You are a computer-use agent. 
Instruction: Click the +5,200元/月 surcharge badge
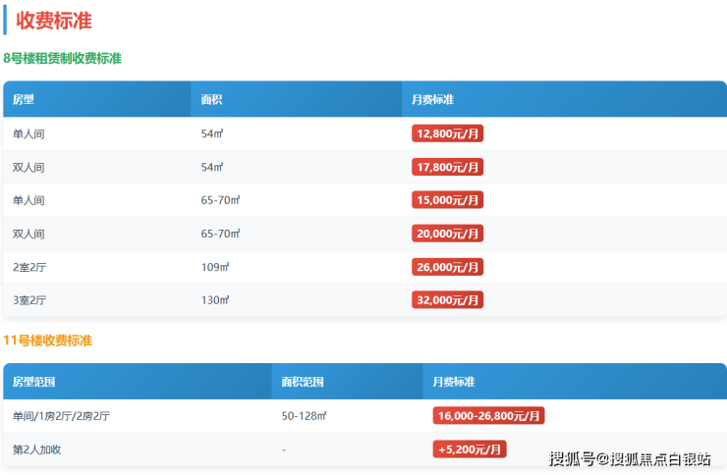tap(469, 449)
